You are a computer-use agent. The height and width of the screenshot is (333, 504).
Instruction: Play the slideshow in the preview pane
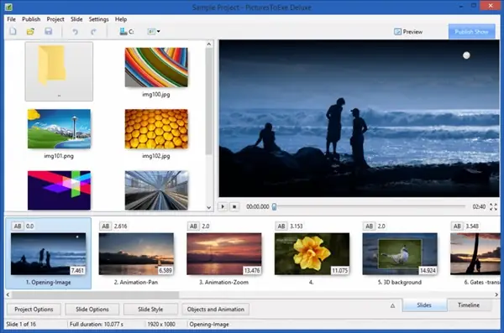[223, 206]
